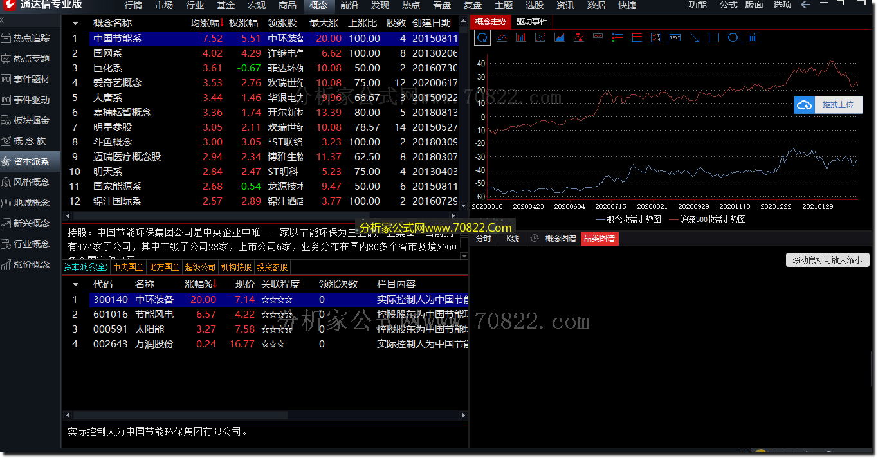Click the clock icon beside K线 tab
Screen dimensions: 878x458
534,239
